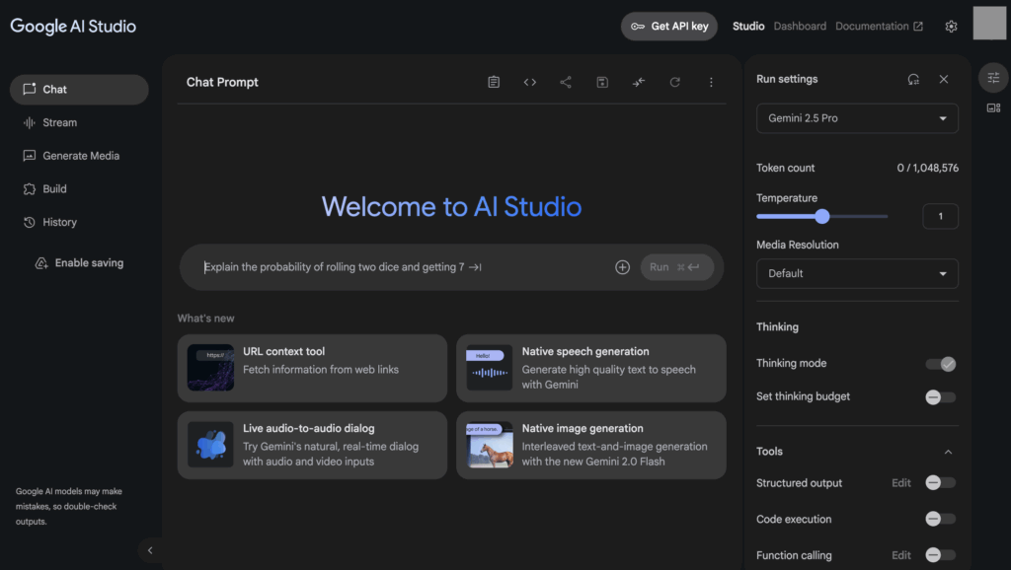Click the Run button
Viewport: 1011px width, 570px height.
(676, 267)
